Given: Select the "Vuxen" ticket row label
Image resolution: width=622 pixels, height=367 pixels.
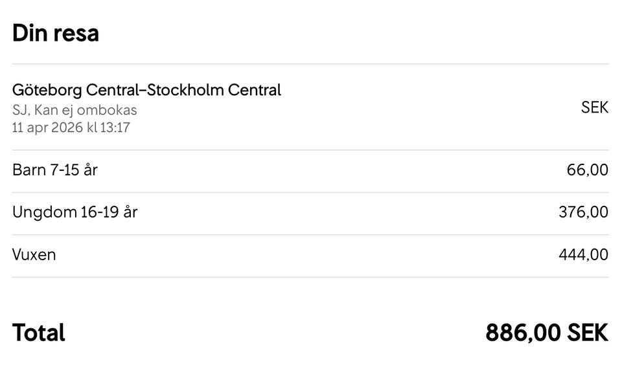Looking at the screenshot, I should (34, 255).
